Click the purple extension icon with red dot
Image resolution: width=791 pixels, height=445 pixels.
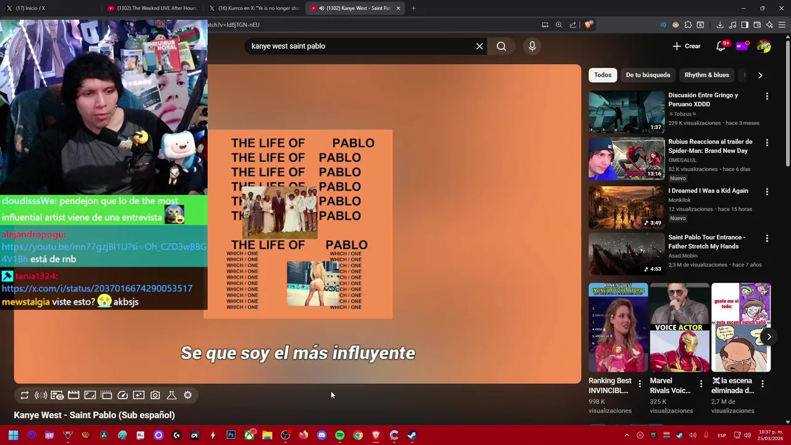pos(742,46)
